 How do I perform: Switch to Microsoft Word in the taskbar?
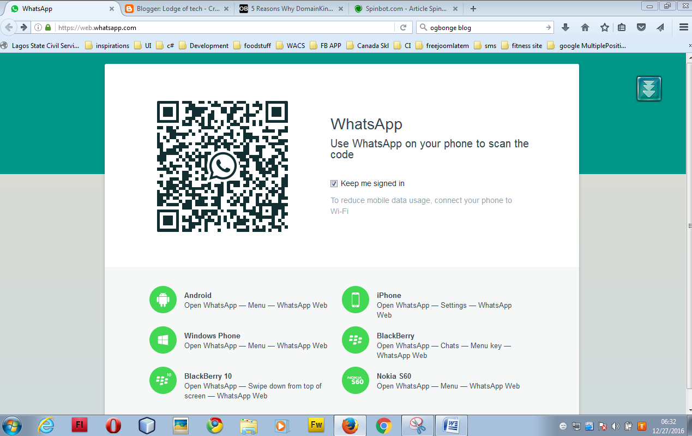(452, 425)
